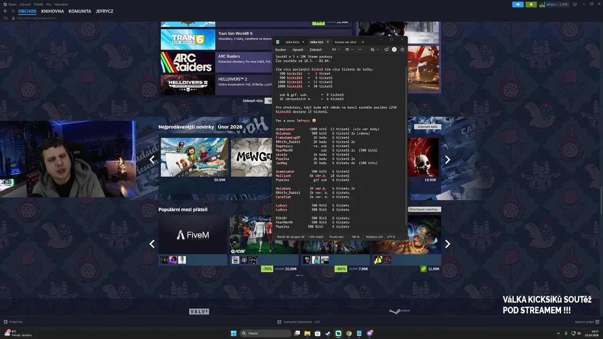
Task: Click Steam back navigation arrow
Action: click(6, 11)
